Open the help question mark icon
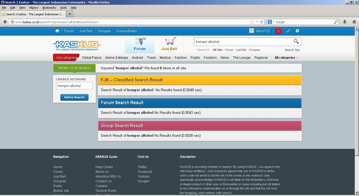 click(297, 31)
